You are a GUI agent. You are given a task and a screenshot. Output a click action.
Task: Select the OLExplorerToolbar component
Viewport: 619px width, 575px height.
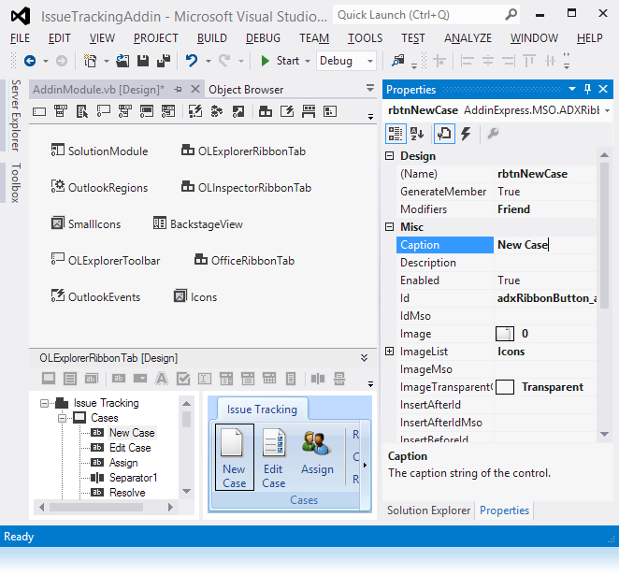click(x=106, y=261)
